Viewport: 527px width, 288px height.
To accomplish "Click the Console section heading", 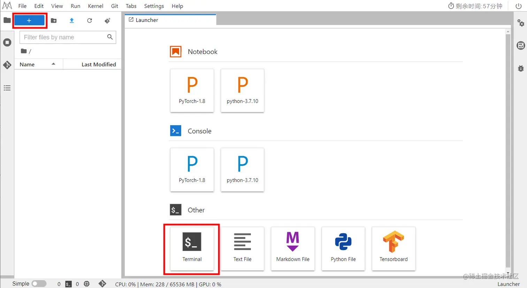I will click(199, 131).
